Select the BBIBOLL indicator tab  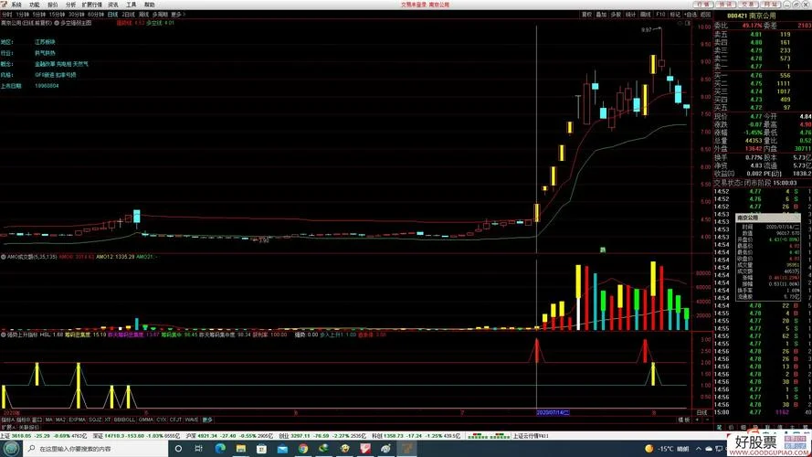click(124, 420)
